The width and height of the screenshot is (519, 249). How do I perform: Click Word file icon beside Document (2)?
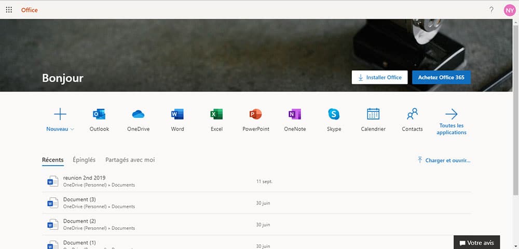(x=52, y=225)
